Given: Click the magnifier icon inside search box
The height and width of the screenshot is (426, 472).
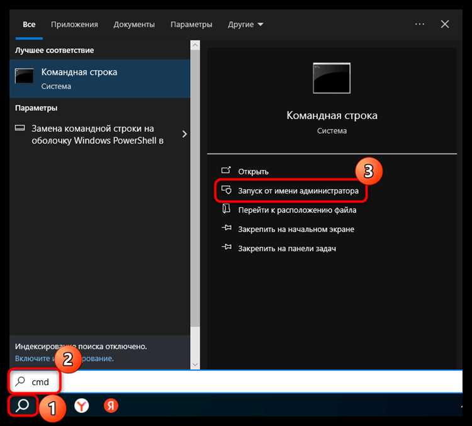Looking at the screenshot, I should 20,381.
